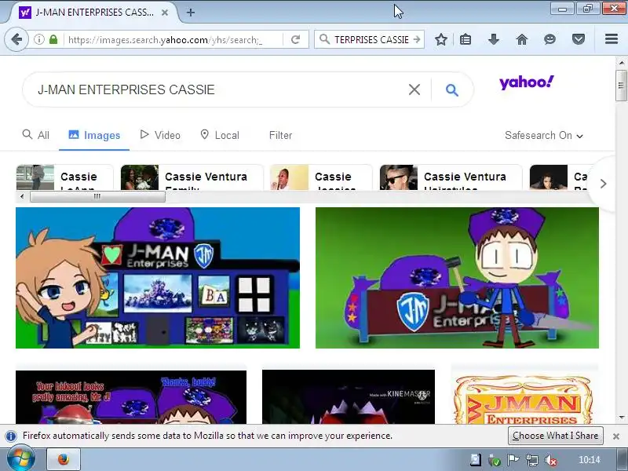Open the Firefox hamburger menu

click(x=612, y=38)
